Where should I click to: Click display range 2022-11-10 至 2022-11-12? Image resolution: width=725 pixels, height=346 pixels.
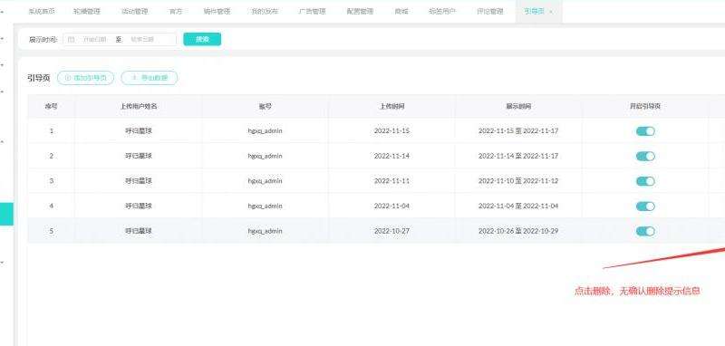tap(518, 181)
